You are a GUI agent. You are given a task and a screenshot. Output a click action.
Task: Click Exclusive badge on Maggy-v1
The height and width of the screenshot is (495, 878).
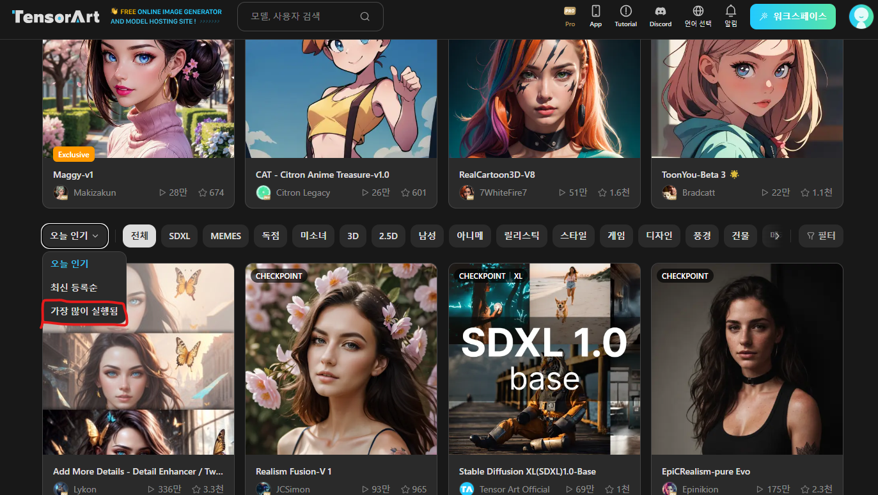tap(74, 154)
